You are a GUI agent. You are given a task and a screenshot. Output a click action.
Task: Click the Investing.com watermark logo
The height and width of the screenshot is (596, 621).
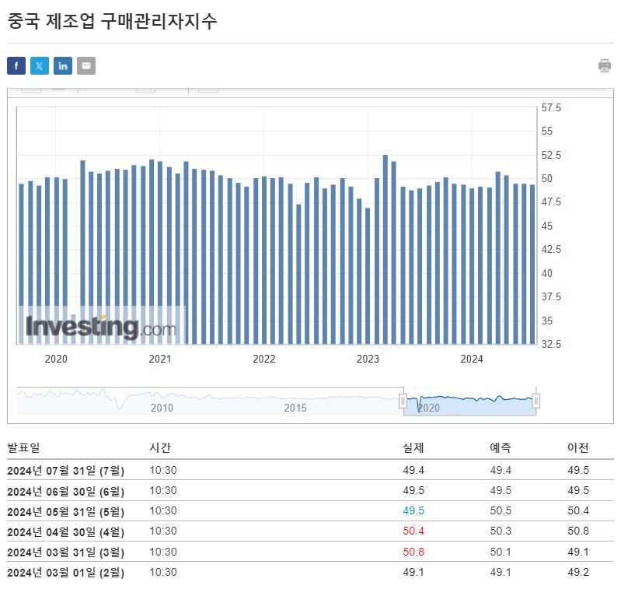point(101,327)
